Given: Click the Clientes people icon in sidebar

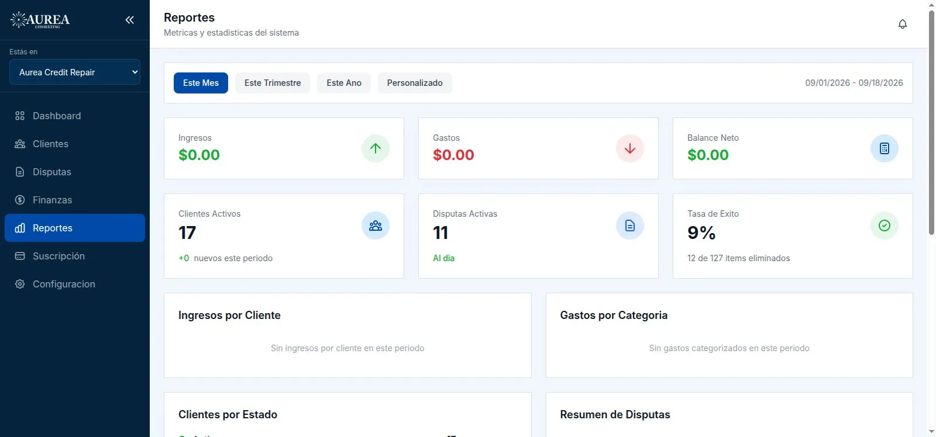Looking at the screenshot, I should coord(20,144).
